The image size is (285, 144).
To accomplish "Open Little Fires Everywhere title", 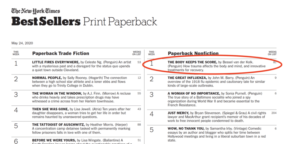I will click(x=56, y=62).
